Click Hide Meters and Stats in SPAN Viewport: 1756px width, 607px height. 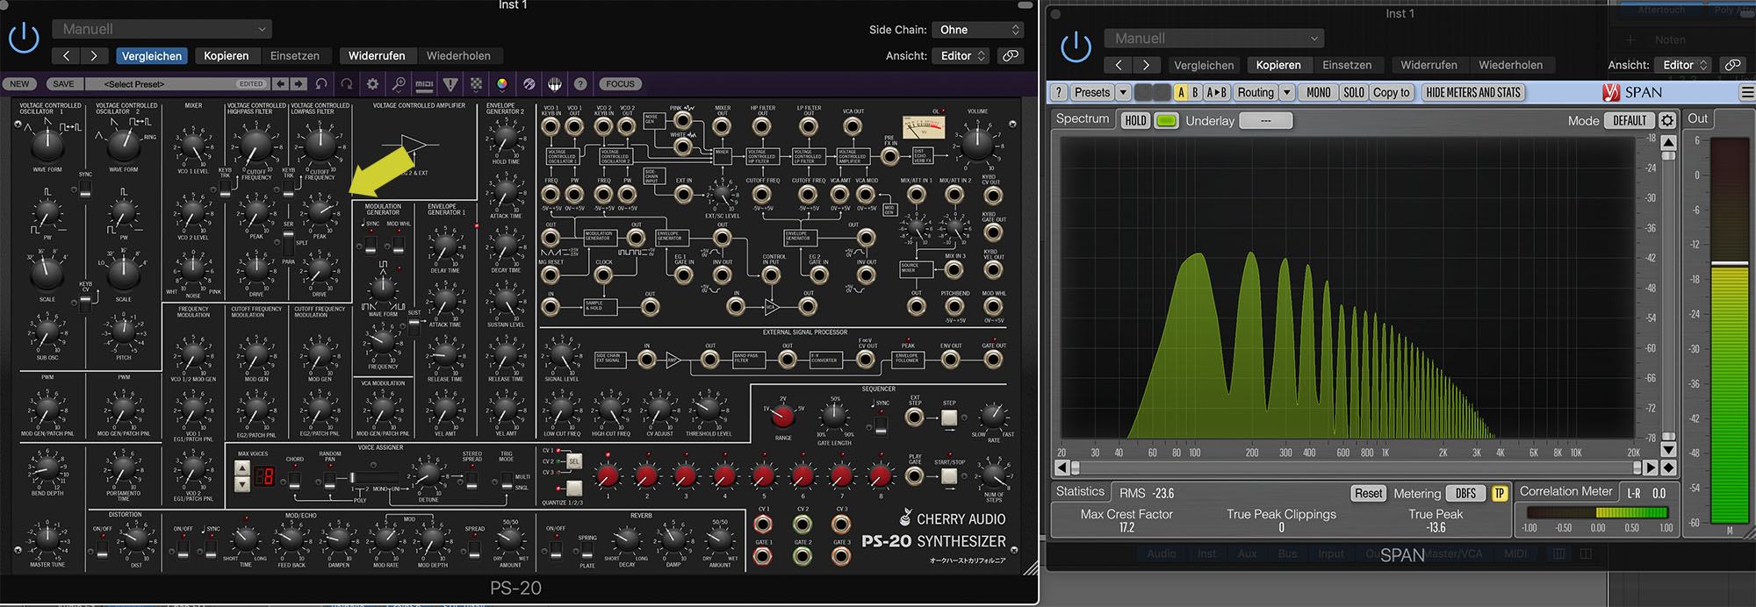click(x=1472, y=92)
